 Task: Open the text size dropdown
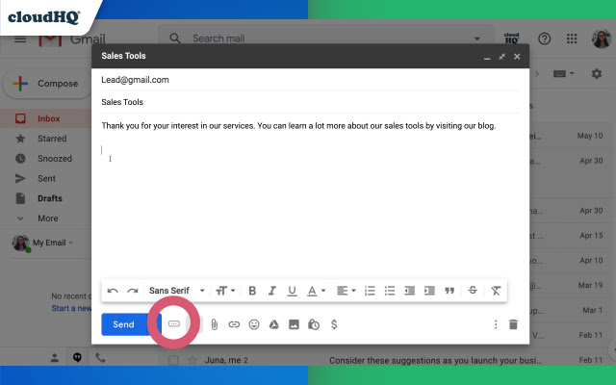coord(225,291)
